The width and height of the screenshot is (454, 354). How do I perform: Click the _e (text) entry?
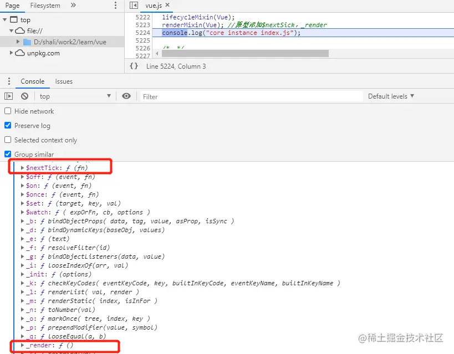coord(48,239)
